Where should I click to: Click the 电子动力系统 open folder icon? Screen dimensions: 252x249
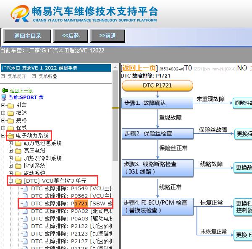click(x=11, y=136)
